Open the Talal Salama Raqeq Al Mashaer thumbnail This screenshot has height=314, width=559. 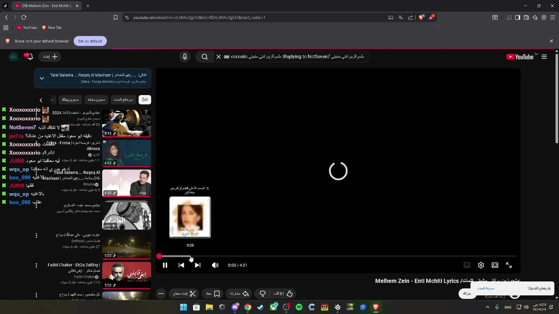(127, 183)
